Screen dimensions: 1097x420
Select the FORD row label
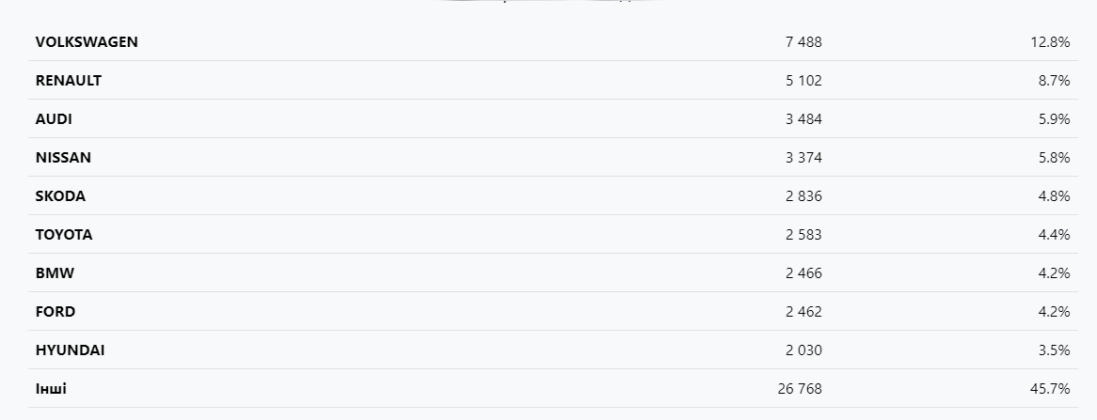coord(56,312)
